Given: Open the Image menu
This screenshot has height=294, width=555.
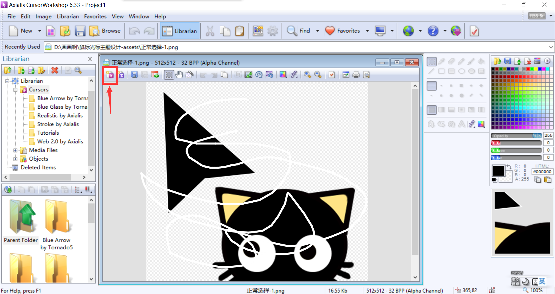Looking at the screenshot, I should [x=43, y=16].
